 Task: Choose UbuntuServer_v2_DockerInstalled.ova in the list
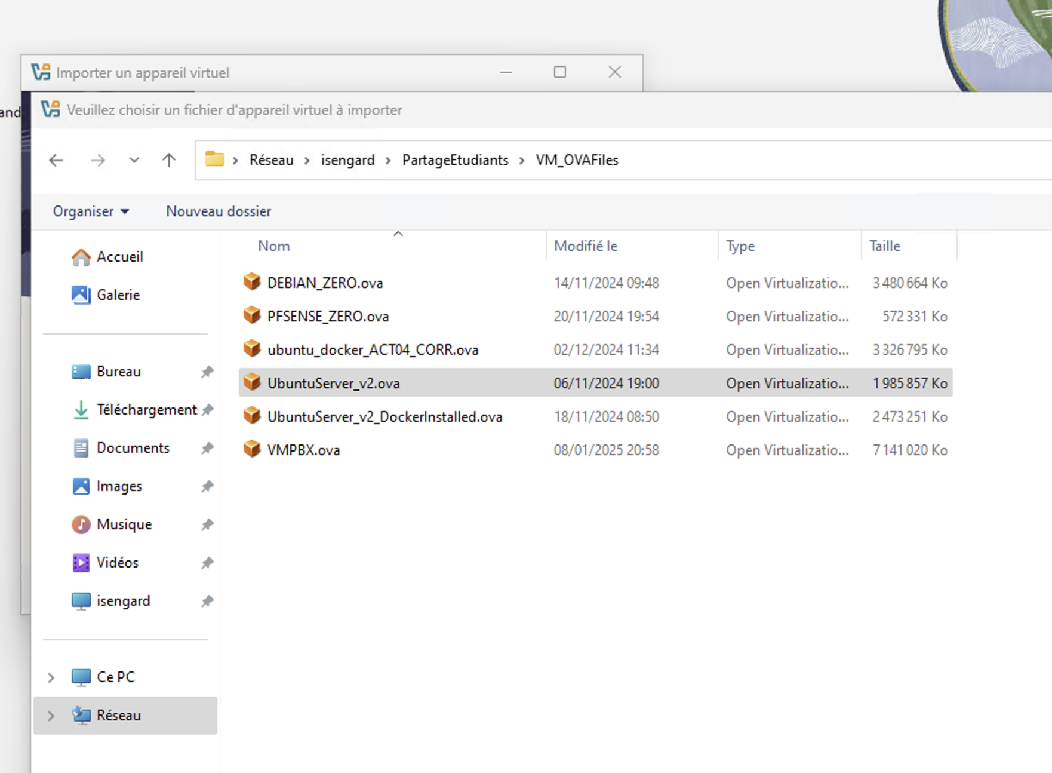click(384, 417)
